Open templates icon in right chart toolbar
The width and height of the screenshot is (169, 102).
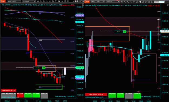(149, 2)
